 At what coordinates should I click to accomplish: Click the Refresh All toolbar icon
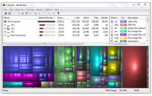click(x=10, y=13)
